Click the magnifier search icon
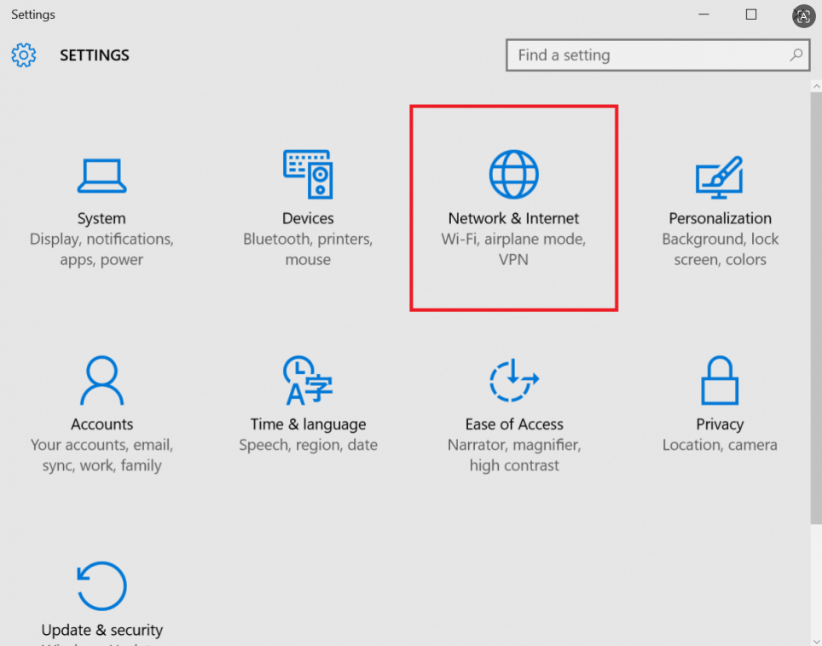 796,55
